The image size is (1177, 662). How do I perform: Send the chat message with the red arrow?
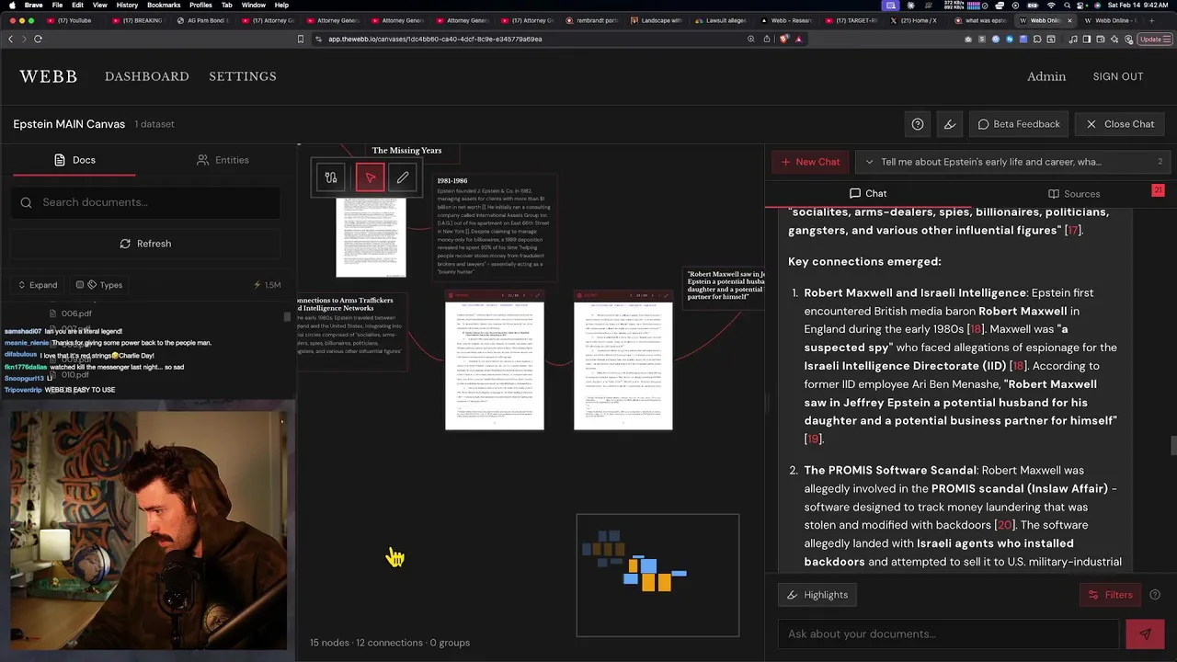pyautogui.click(x=1145, y=633)
